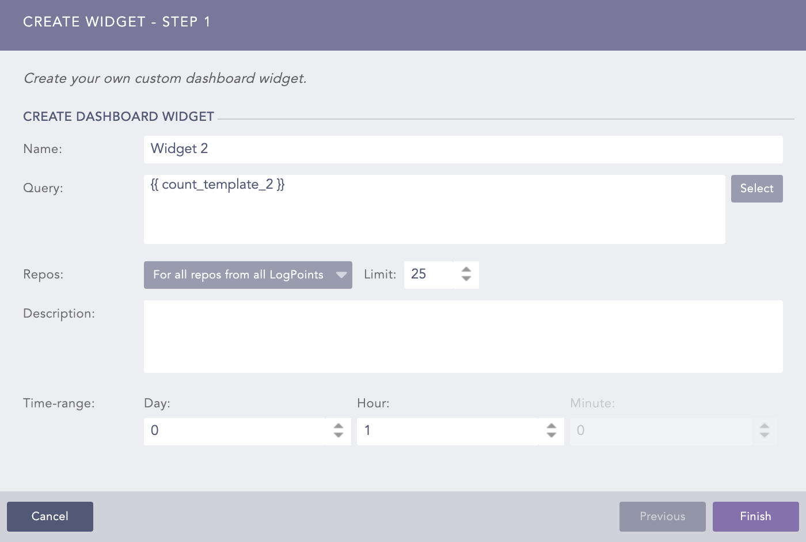Decrease the Limit value with down arrow

pos(466,279)
